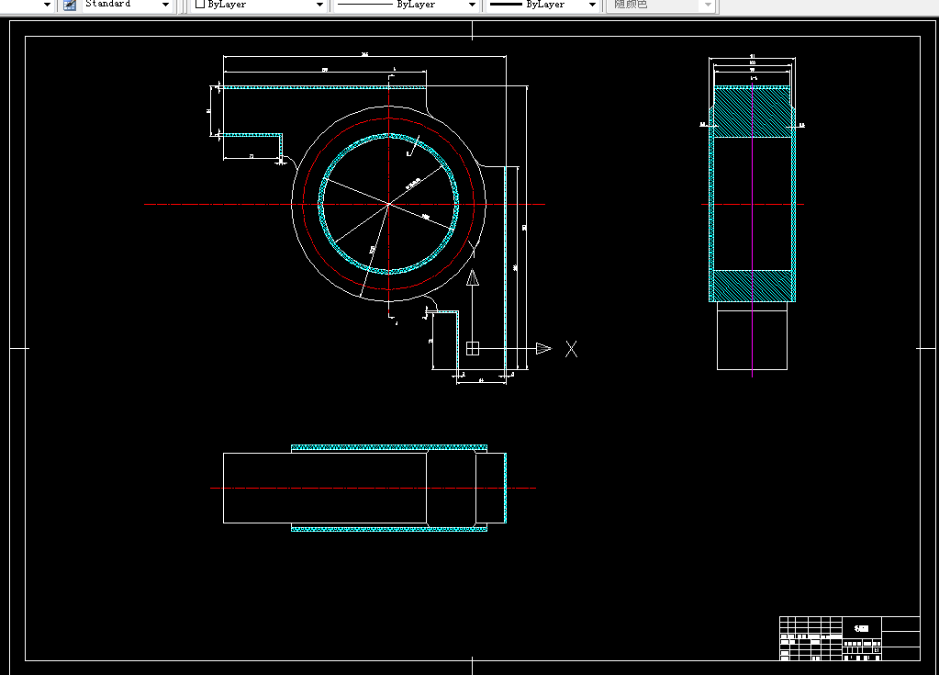
Task: Select the lineweight preview thick line sample
Action: pyautogui.click(x=506, y=5)
